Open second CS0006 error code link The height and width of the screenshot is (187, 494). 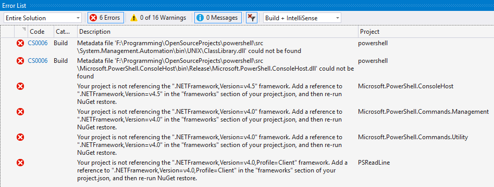[38, 61]
